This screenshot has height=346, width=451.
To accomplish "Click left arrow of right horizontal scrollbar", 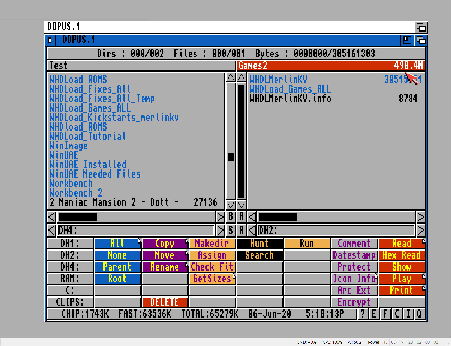I will (252, 217).
